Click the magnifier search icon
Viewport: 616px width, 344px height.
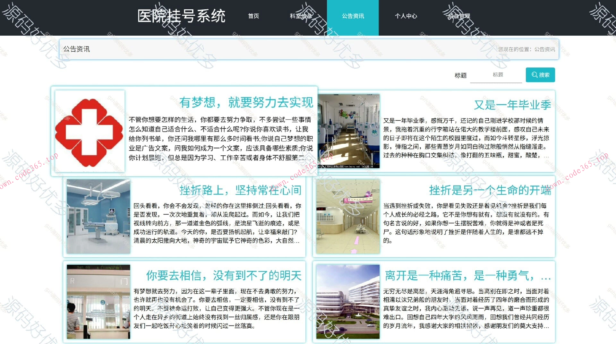click(534, 75)
